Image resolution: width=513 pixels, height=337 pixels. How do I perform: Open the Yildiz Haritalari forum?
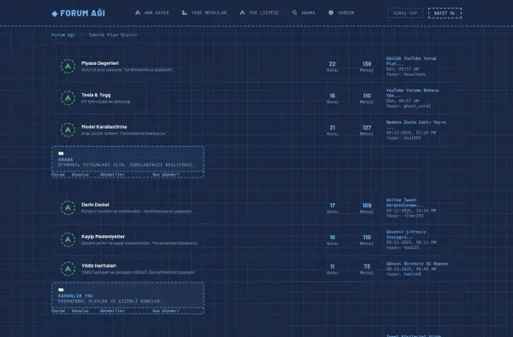(x=99, y=266)
